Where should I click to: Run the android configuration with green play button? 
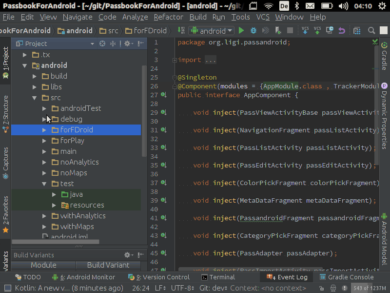pos(241,31)
